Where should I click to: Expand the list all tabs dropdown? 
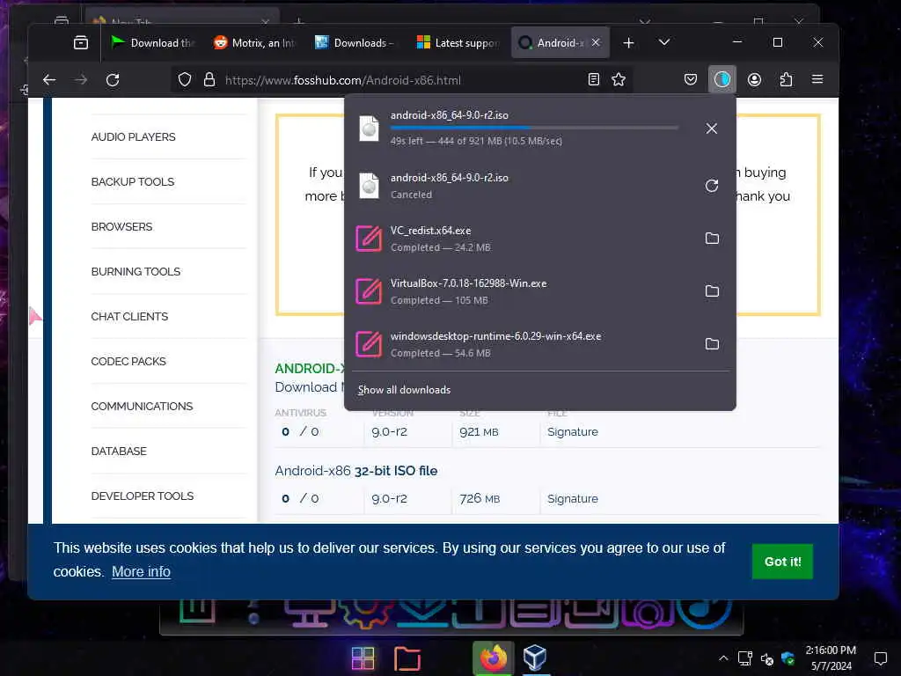663,42
